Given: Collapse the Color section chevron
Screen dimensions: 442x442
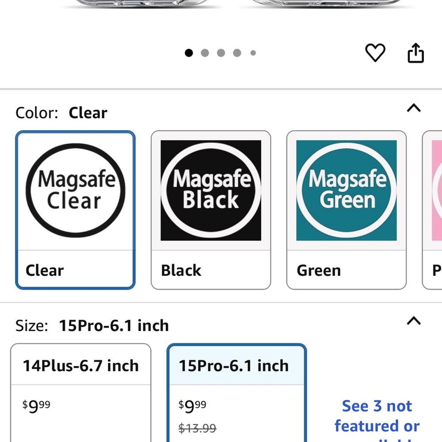Looking at the screenshot, I should pos(414,108).
